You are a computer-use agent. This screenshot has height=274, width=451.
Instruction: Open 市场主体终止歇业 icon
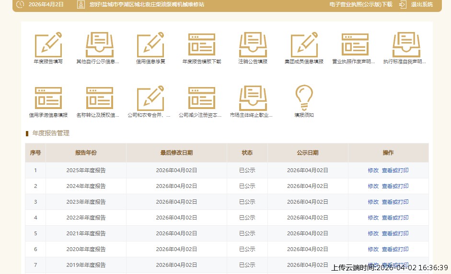click(253, 99)
